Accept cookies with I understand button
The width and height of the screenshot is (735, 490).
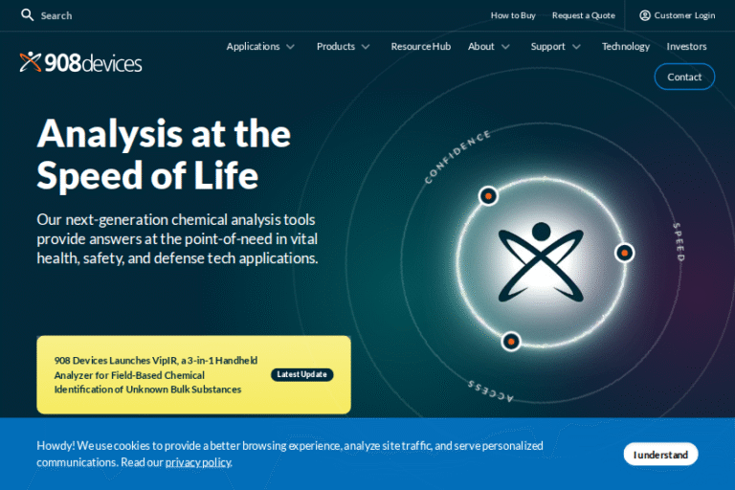660,455
